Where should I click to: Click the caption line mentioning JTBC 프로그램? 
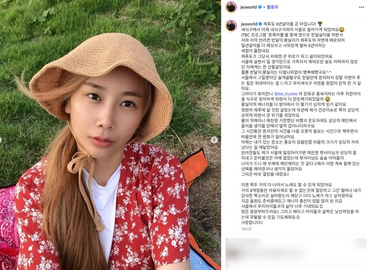tap(292, 35)
